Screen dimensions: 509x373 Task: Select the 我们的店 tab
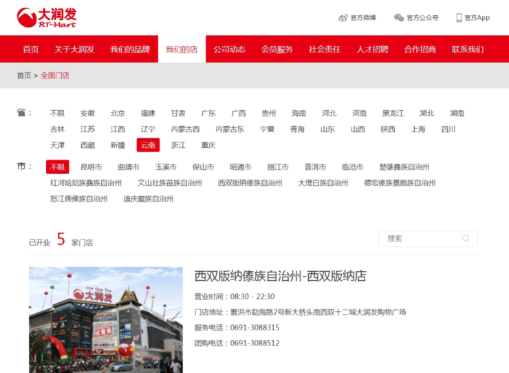point(182,49)
